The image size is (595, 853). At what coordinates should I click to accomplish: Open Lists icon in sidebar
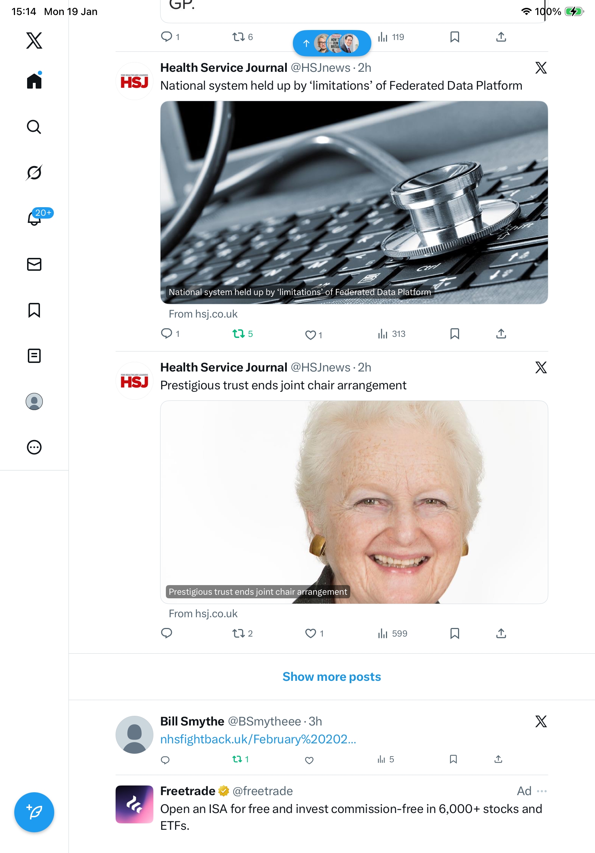34,355
